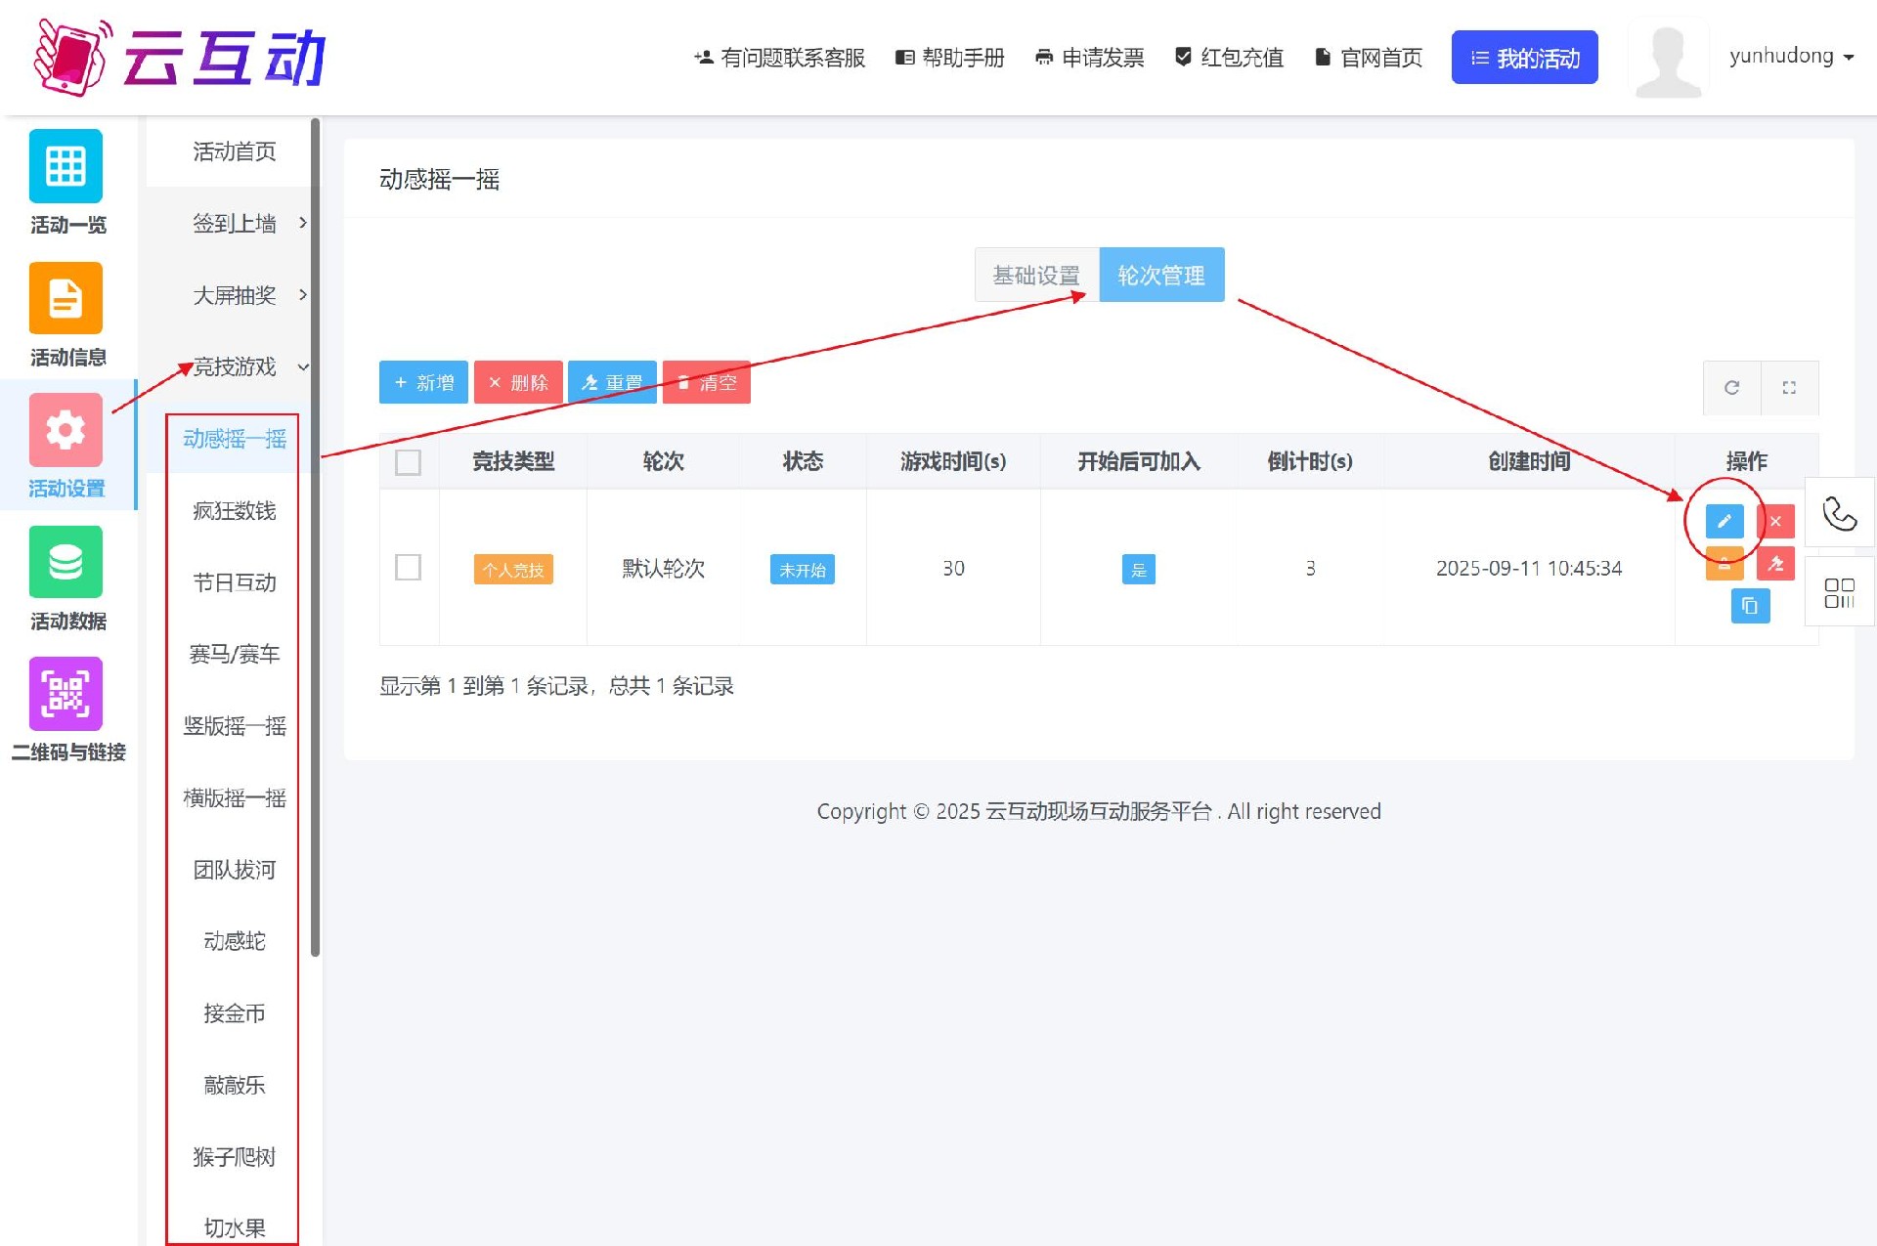Open the phone contact floating widget

coord(1839,513)
